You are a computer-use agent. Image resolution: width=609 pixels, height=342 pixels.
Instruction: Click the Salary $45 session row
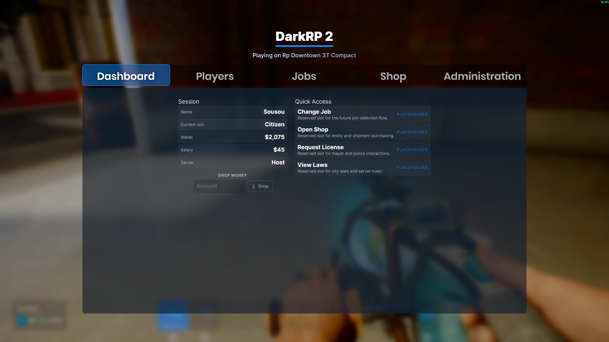point(232,150)
